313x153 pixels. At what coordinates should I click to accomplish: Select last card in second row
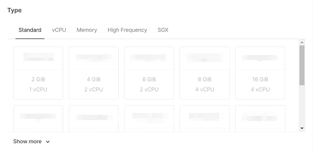pos(260,119)
